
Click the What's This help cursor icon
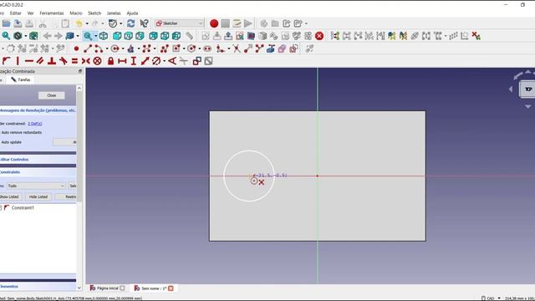144,23
